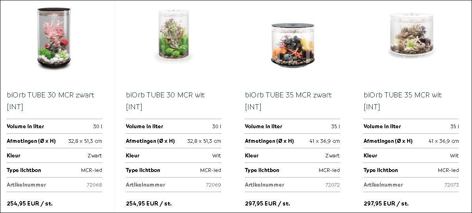Open the biOrb TUBE 30 MCR zwart image
This screenshot has height=213, width=472.
click(x=54, y=38)
